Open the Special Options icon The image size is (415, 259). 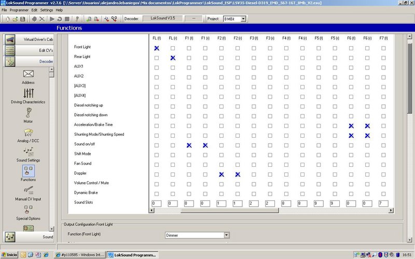(x=29, y=210)
